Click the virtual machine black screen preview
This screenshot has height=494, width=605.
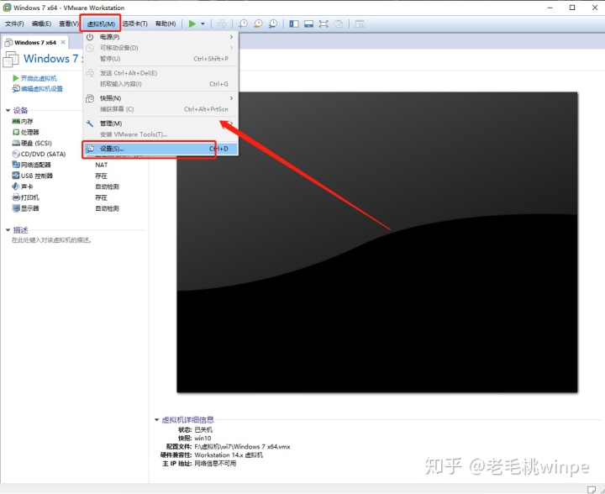point(377,242)
